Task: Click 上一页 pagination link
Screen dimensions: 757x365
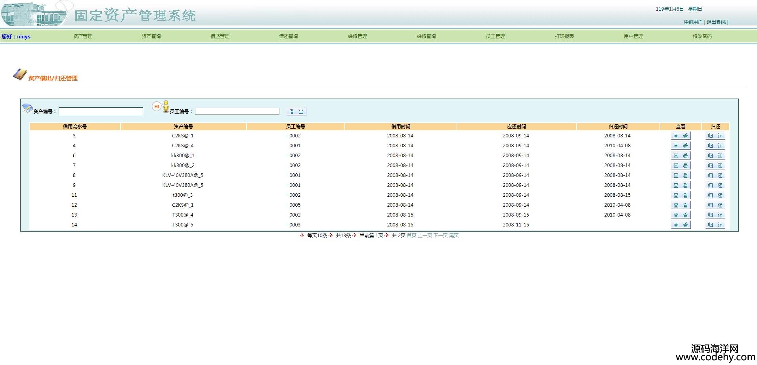Action: 425,236
